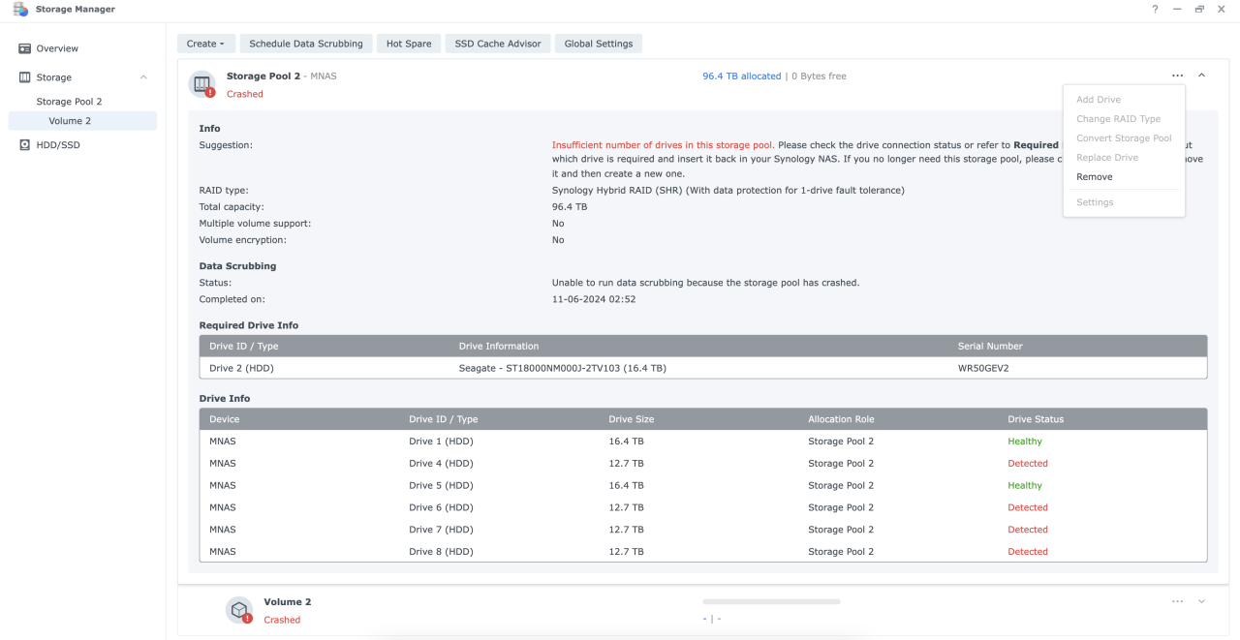Click the Hot Spare button

[409, 44]
